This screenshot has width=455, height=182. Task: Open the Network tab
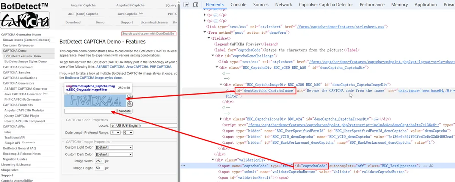point(284,5)
